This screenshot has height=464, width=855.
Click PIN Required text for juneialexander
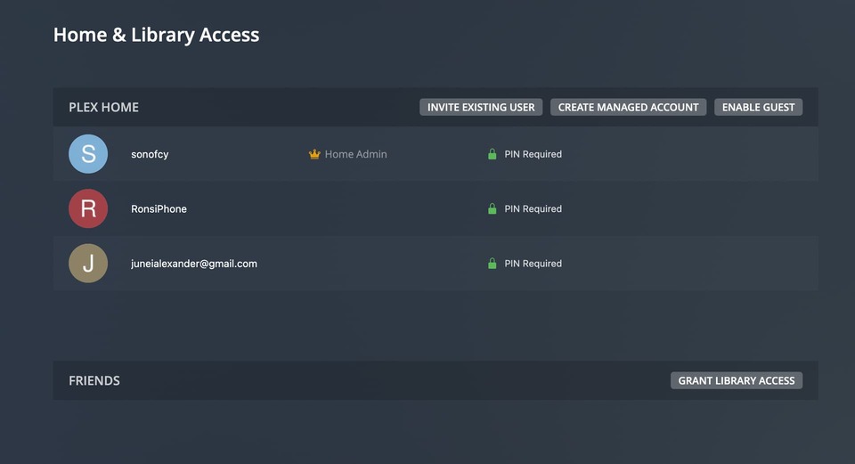tap(533, 264)
